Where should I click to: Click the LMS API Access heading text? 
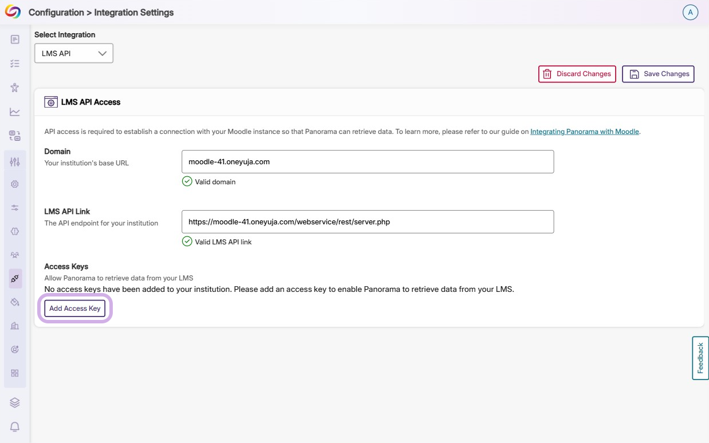[x=91, y=102]
